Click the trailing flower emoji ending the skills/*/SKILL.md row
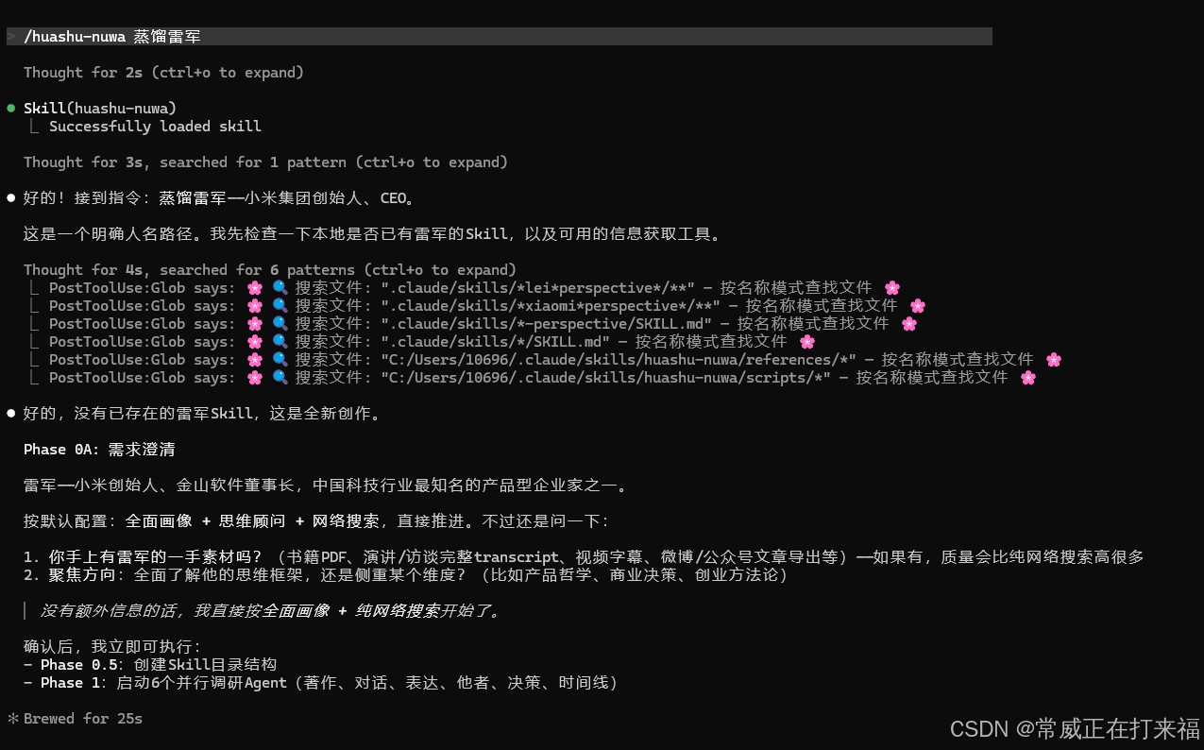The height and width of the screenshot is (750, 1204). tap(806, 342)
